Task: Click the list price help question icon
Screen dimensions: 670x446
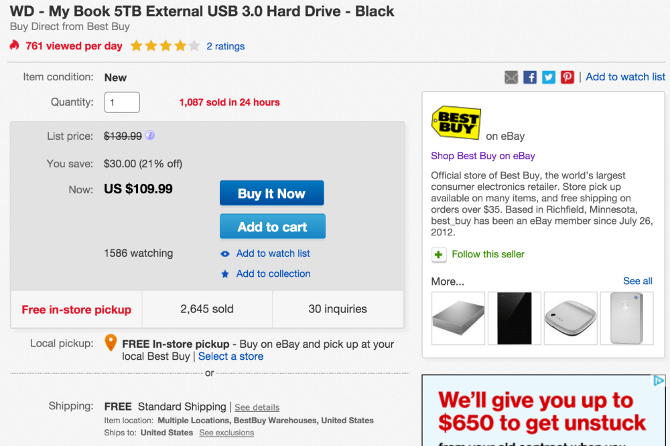Action: 149,135
